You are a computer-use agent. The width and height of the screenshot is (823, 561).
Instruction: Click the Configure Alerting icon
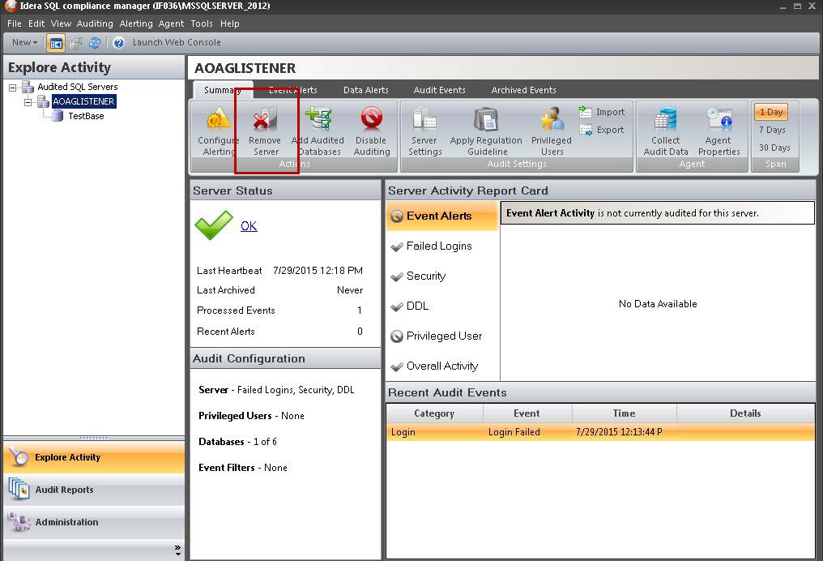[218, 118]
